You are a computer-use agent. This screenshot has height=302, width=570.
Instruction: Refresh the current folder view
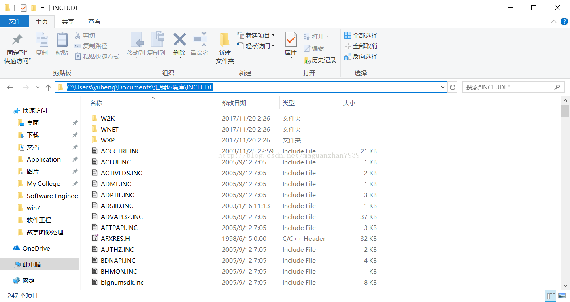click(x=453, y=87)
